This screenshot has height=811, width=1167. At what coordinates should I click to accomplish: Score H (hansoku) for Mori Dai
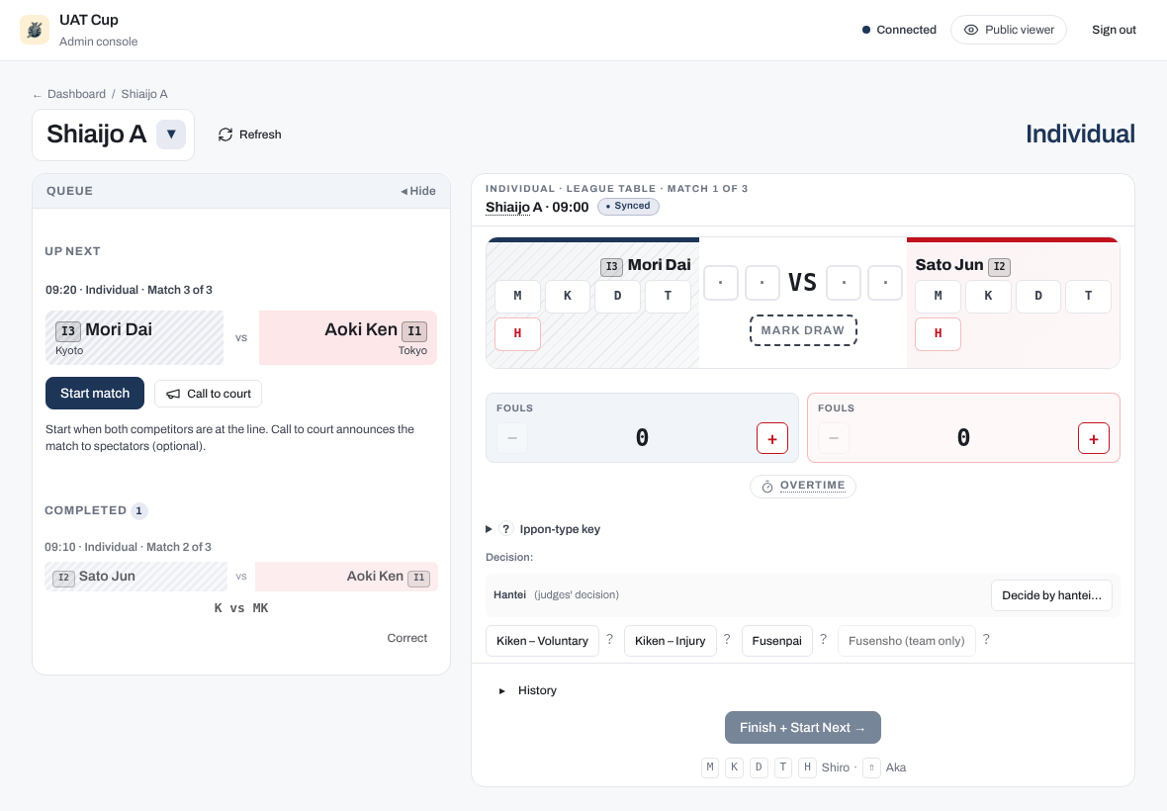tap(517, 333)
